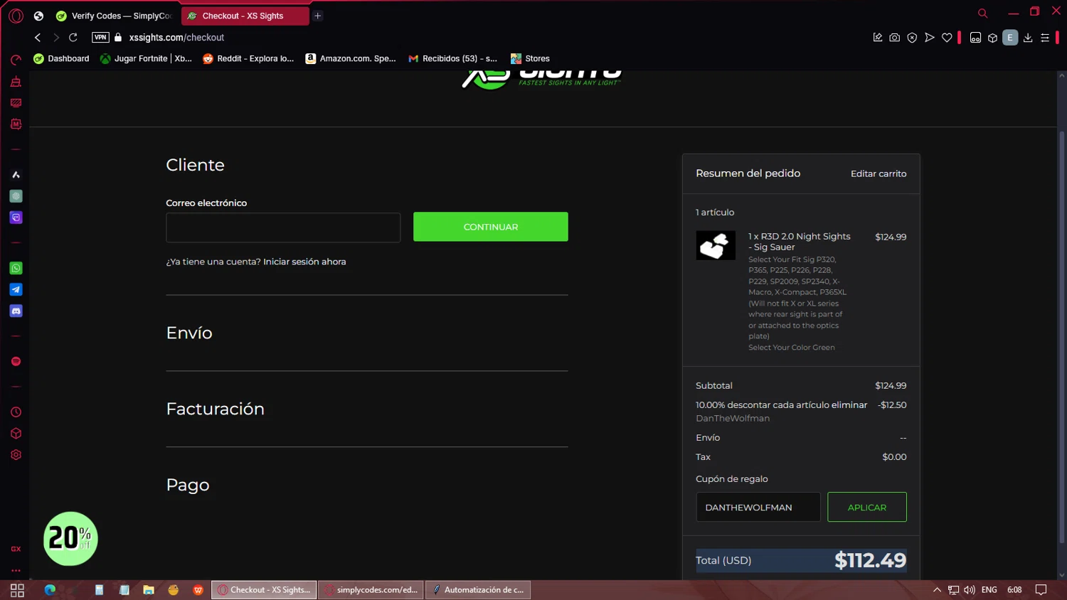The width and height of the screenshot is (1067, 600).
Task: Add page to bookmarks with heart icon
Action: 947,38
